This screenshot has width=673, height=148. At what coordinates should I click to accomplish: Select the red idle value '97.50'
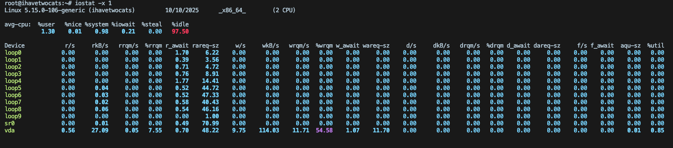tap(180, 32)
